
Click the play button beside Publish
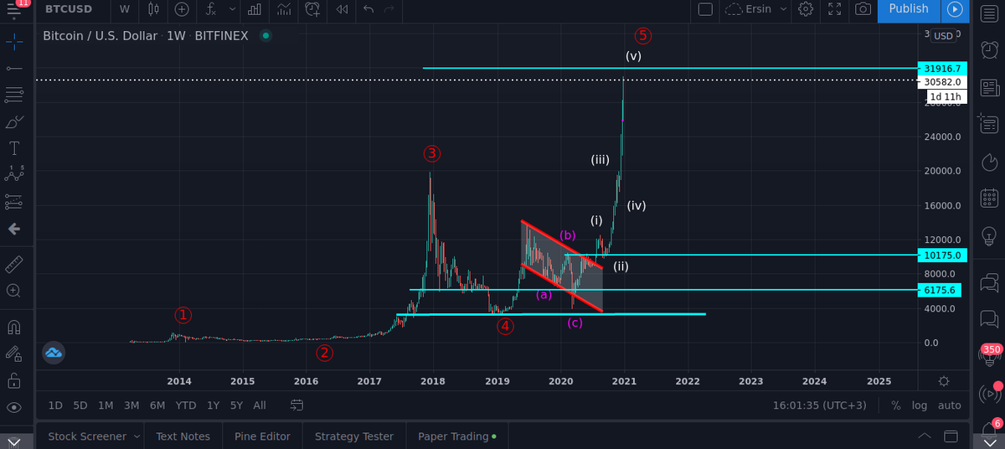[954, 9]
